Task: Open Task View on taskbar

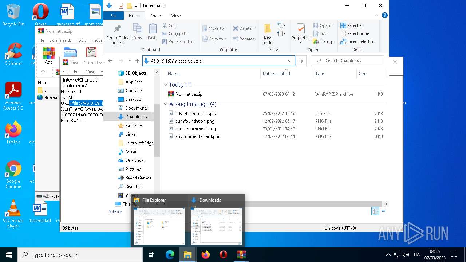Action: 151,255
